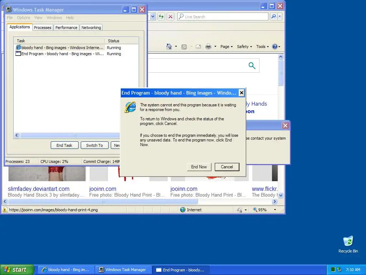Click the 'End Program - bloody...' taskbar button
Screen dimensions: 366x275
pyautogui.click(x=181, y=270)
